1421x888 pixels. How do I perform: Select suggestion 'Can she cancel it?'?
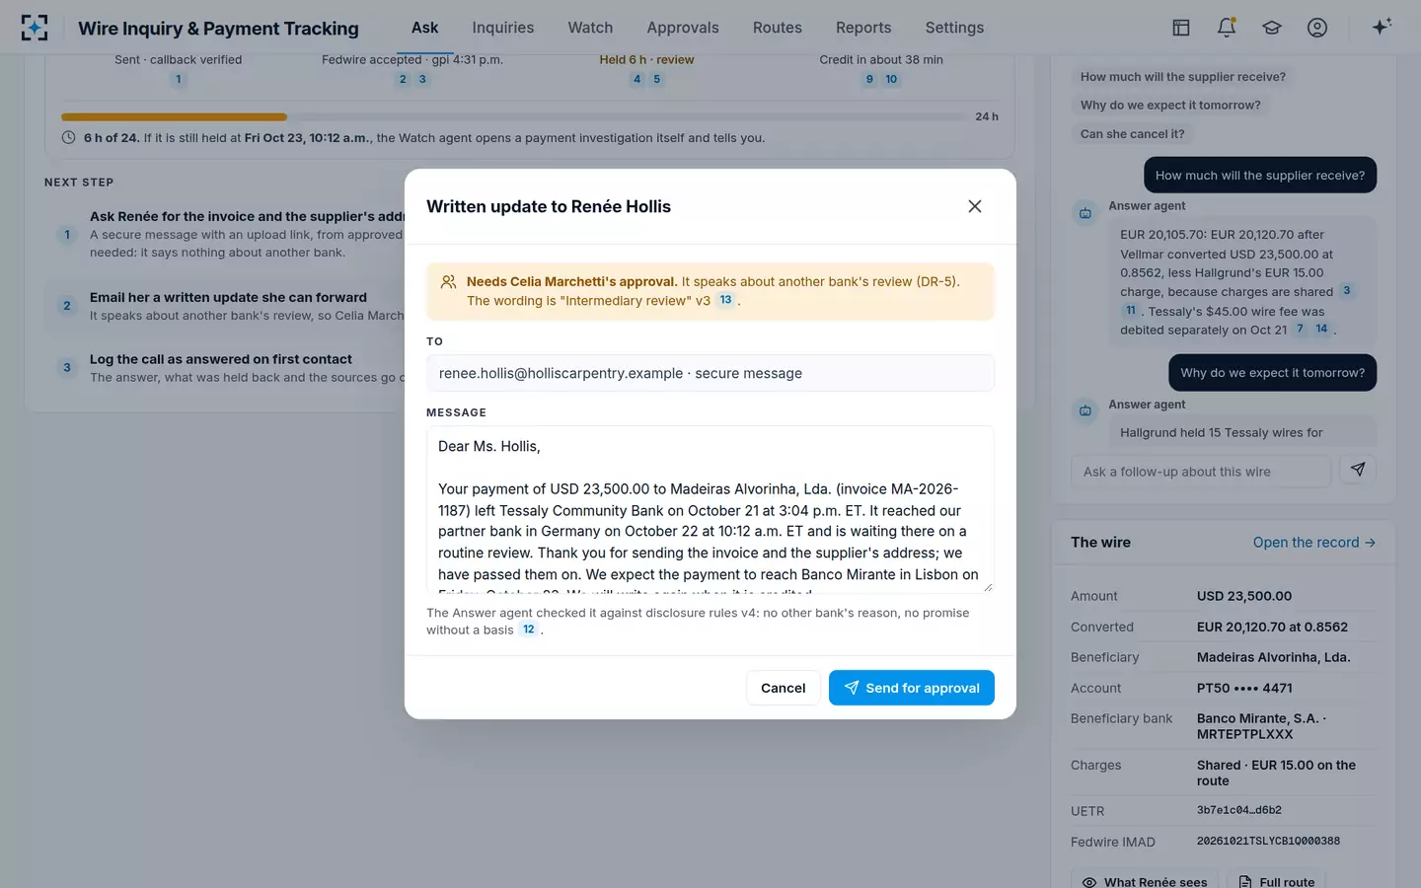click(x=1132, y=133)
